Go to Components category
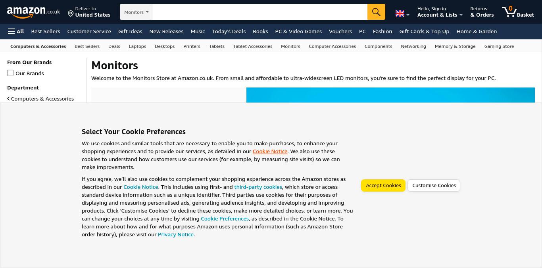 tap(378, 46)
